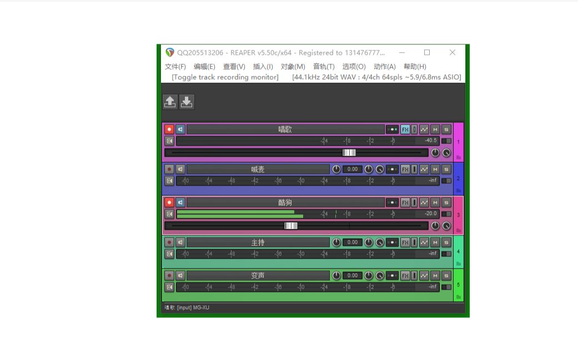Click the download arrow icon in the toolbar

coord(187,101)
